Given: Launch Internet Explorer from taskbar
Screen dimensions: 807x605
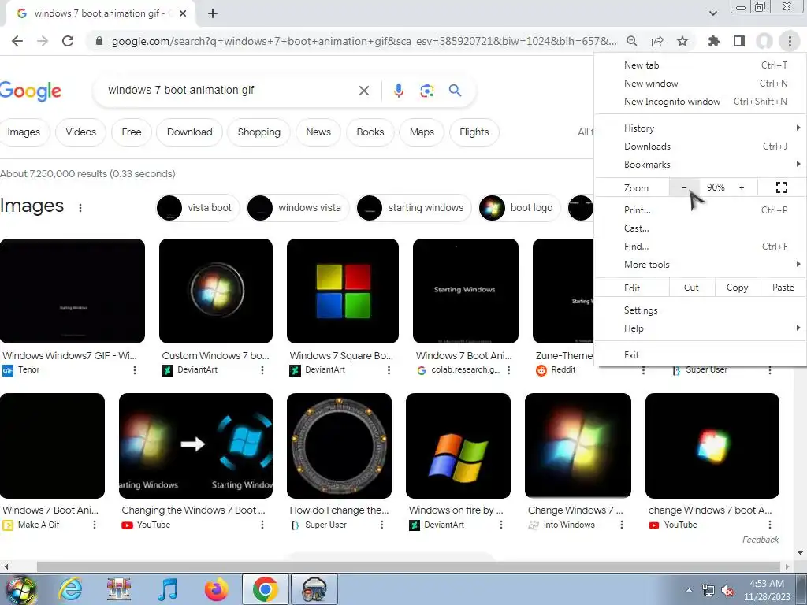Looking at the screenshot, I should coord(70,589).
